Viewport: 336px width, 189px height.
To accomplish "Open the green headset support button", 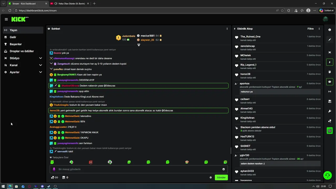I will [x=327, y=175].
